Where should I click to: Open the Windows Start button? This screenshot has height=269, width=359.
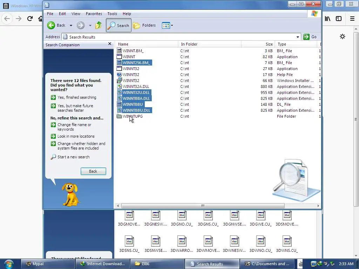(x=9, y=264)
